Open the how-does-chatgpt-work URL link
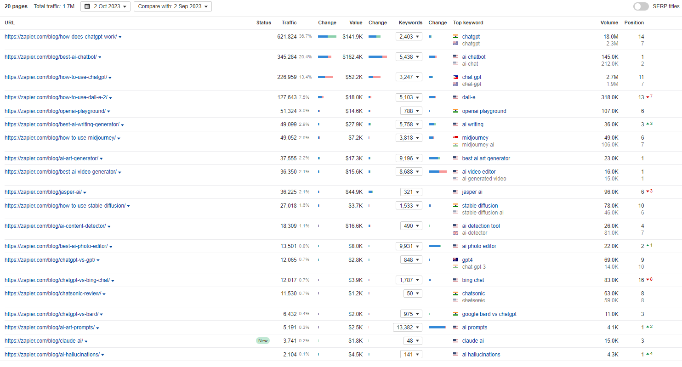Viewport: 682px width, 367px height. click(x=61, y=37)
